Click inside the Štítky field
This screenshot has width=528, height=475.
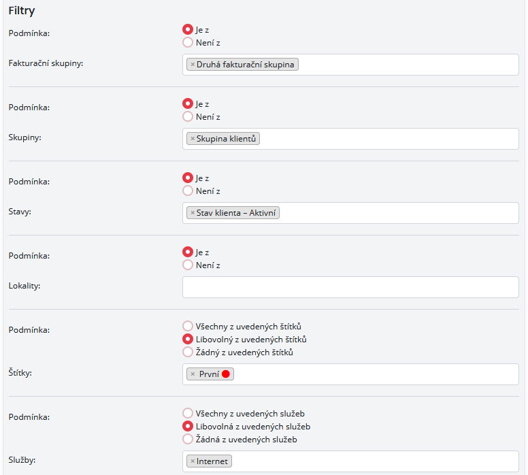click(x=374, y=374)
